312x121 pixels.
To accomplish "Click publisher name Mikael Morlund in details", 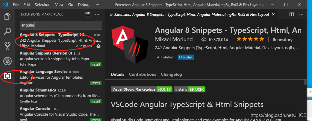I will (x=174, y=39).
